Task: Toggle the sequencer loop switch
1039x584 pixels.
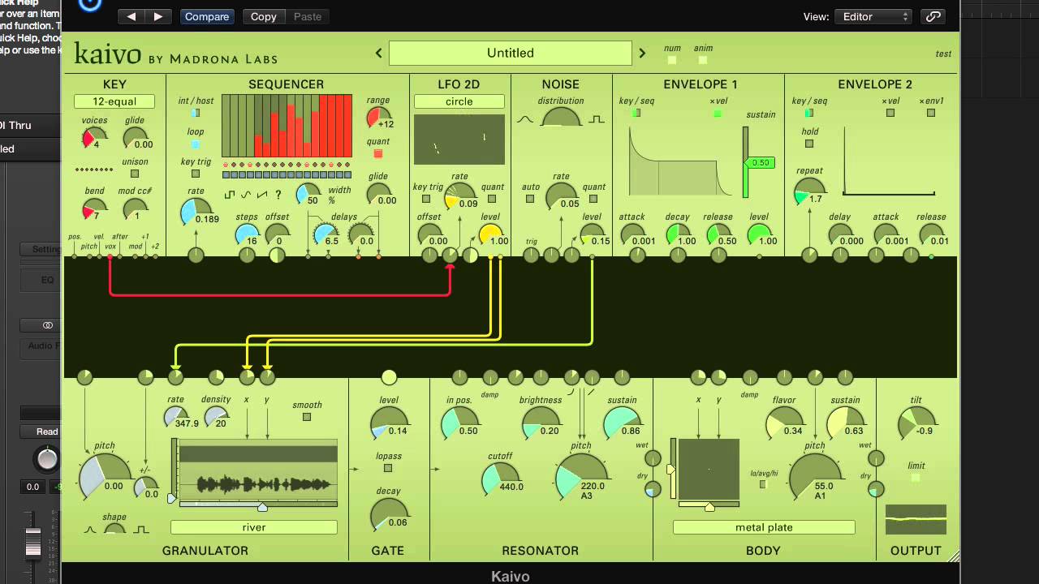Action: [x=196, y=144]
